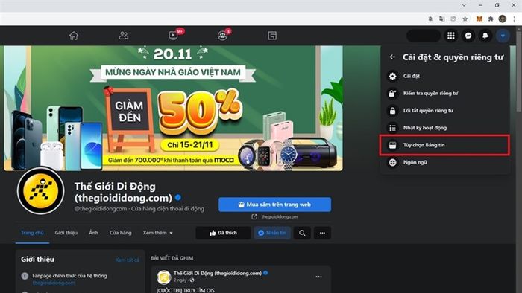Click the Nhắn tin message button
Viewport: 522px width, 293px height.
[272, 233]
